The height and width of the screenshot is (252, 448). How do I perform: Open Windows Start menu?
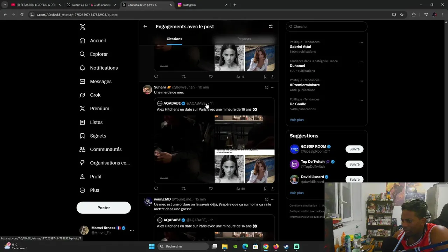(x=152, y=246)
